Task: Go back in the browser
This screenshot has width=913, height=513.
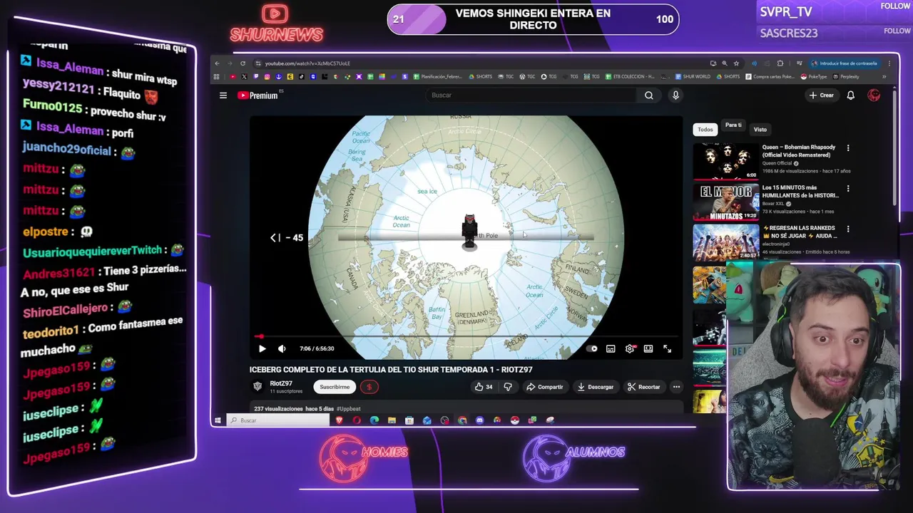Action: tap(218, 63)
